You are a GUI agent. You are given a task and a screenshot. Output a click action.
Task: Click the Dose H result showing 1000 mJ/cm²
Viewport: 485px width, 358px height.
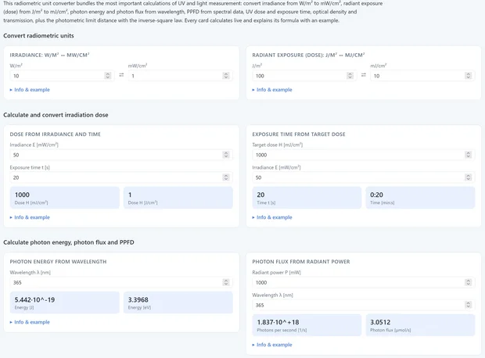(x=65, y=198)
